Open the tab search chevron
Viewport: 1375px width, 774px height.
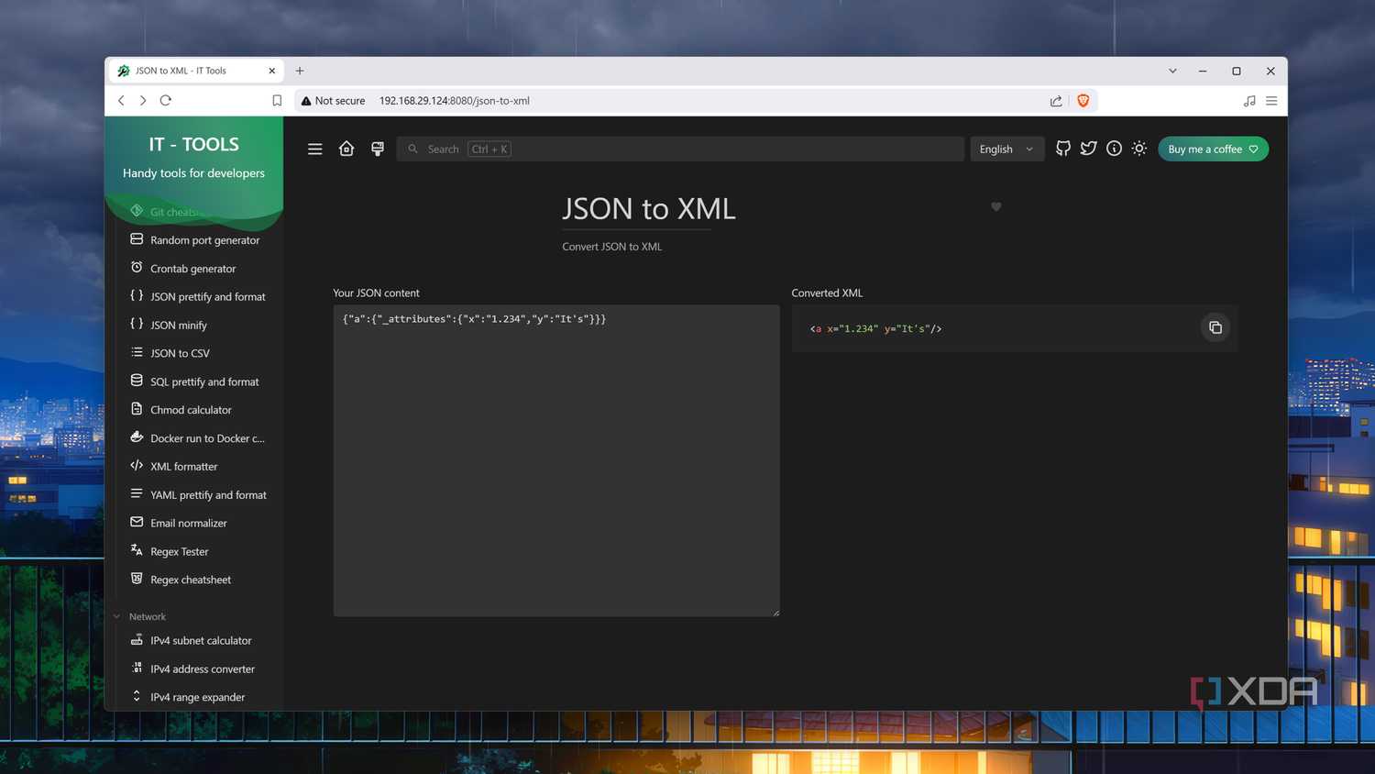(x=1172, y=71)
